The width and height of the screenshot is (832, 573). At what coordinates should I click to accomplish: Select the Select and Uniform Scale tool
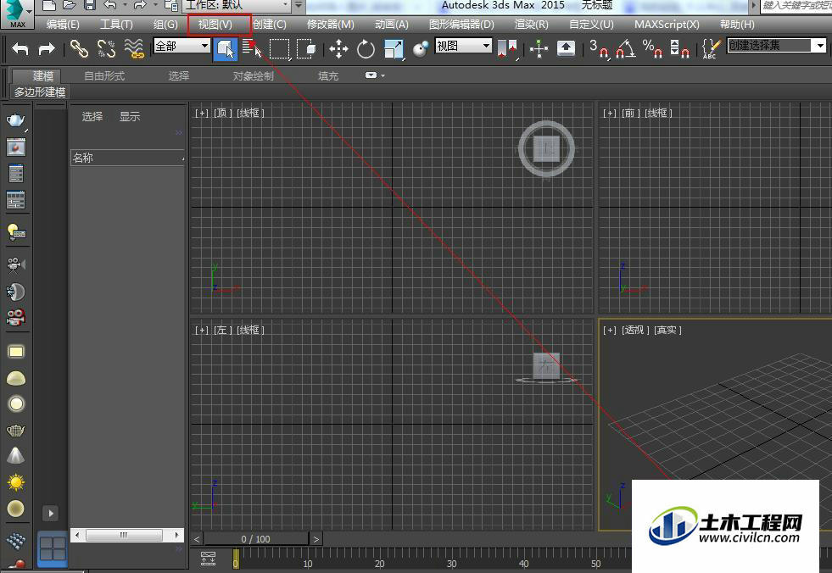click(394, 49)
